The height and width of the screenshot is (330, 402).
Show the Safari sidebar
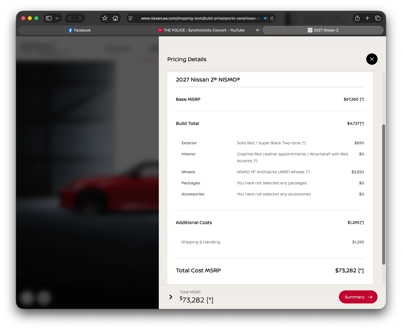click(49, 18)
